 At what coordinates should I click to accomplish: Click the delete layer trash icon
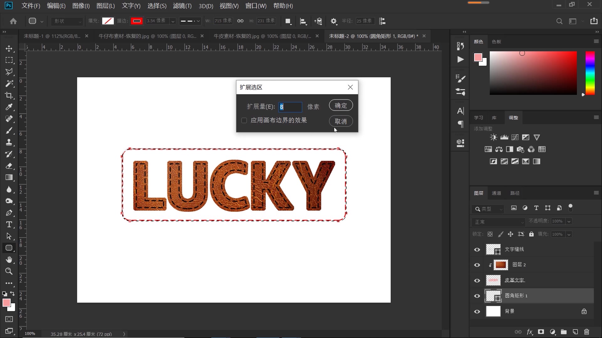(587, 332)
